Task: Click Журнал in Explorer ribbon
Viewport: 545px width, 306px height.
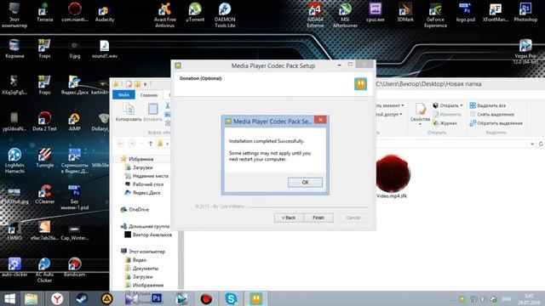Action: 445,123
